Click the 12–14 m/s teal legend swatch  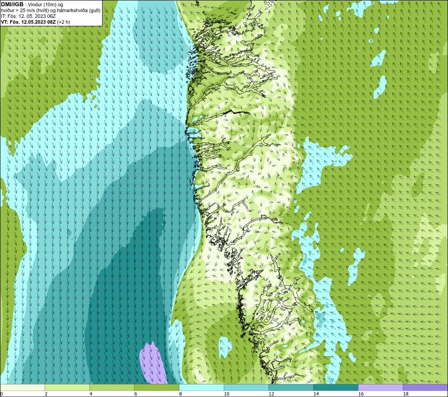click(x=291, y=387)
